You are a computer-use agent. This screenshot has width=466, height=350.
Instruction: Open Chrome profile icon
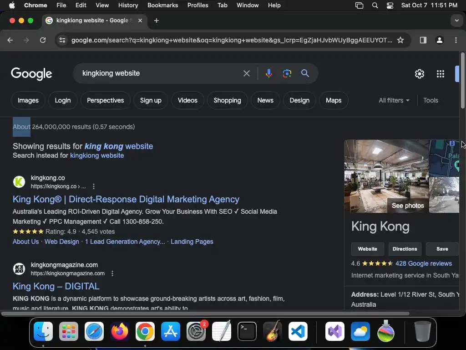click(440, 40)
